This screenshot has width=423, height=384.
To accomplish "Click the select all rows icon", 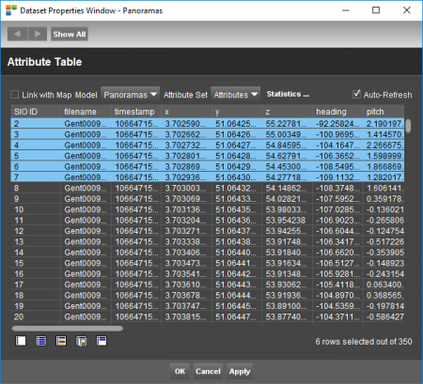I will (40, 341).
